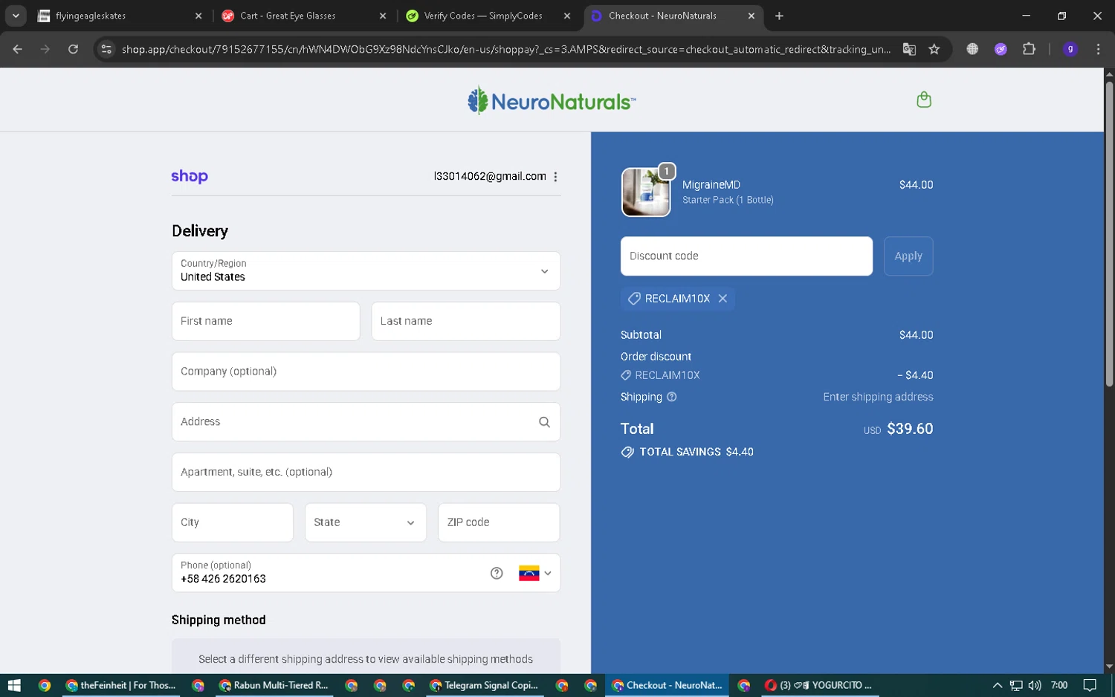
Task: Remove the RECLAIM10X discount code tag
Action: 723,299
